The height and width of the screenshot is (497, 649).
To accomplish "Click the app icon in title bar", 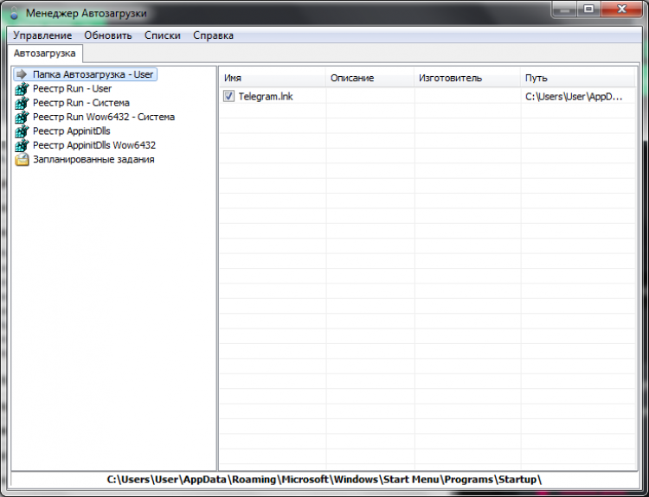I will [14, 13].
